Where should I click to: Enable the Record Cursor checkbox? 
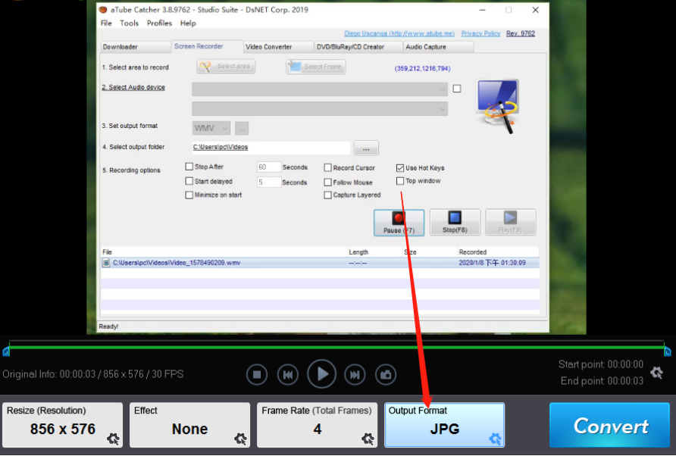coord(328,168)
